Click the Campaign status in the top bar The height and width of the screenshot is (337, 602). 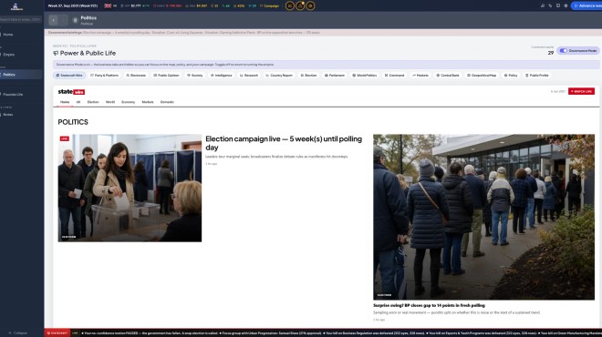[269, 5]
